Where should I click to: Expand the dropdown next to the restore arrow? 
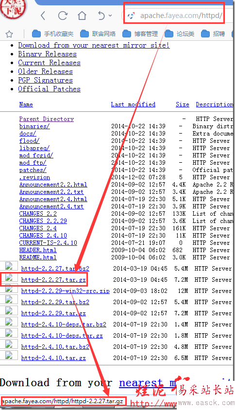(110, 16)
